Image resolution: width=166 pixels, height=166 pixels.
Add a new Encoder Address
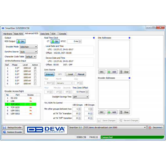click(112, 112)
